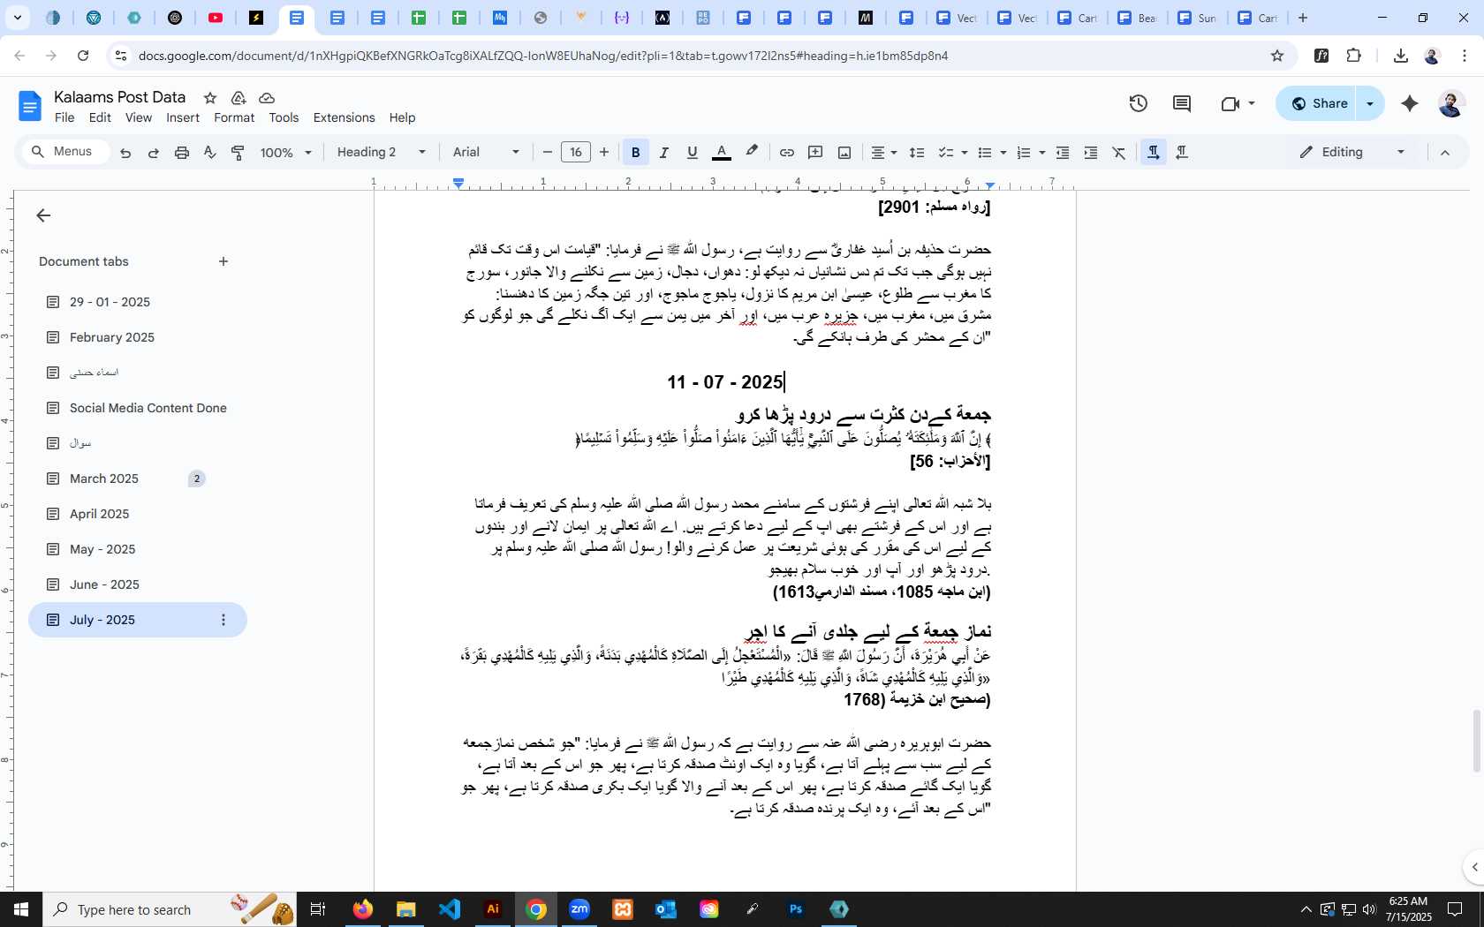The height and width of the screenshot is (927, 1484).
Task: Open the File menu
Action: coord(64,117)
